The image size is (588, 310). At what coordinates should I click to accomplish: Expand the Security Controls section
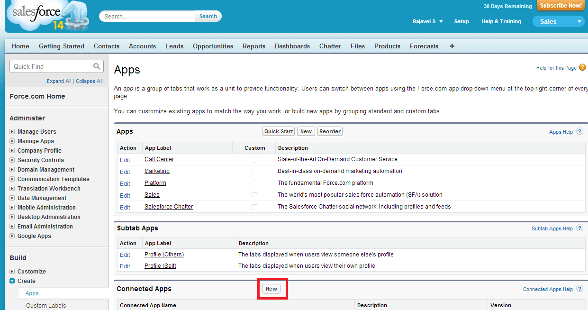(12, 160)
